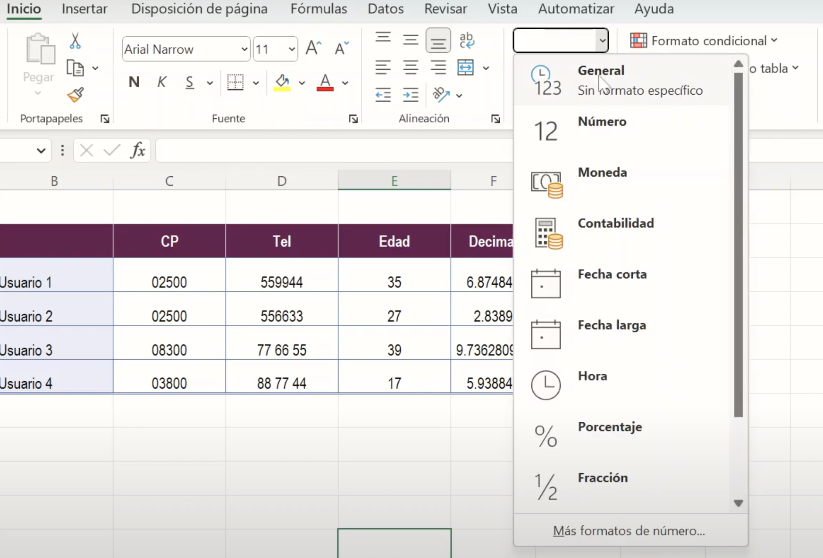The image size is (823, 558).
Task: Open the border styles dropdown arrow
Action: click(255, 82)
